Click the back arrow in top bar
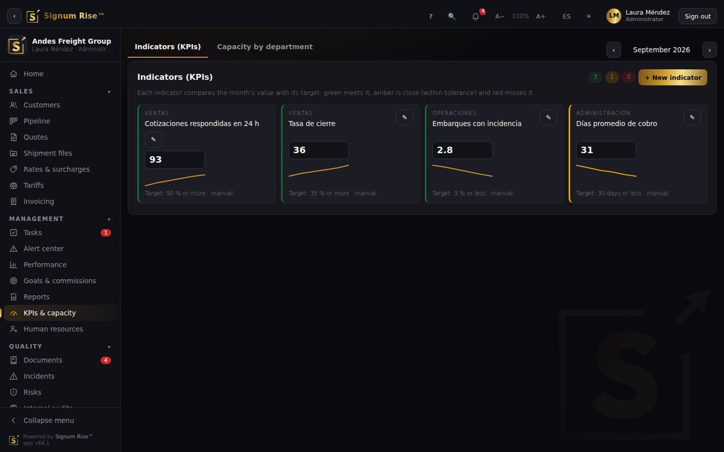 14,16
